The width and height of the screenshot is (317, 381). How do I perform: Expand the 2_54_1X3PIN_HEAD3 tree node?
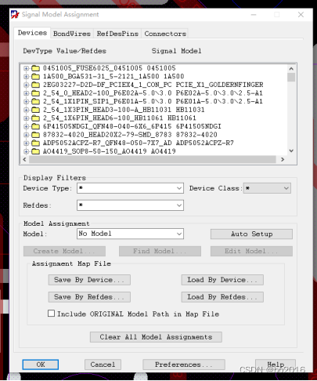26,110
